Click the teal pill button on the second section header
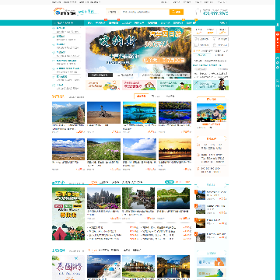The image size is (280, 280). coord(170,182)
